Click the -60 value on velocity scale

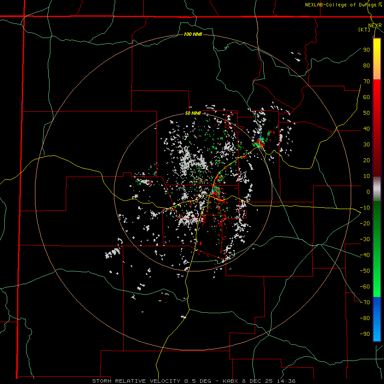coord(365,287)
